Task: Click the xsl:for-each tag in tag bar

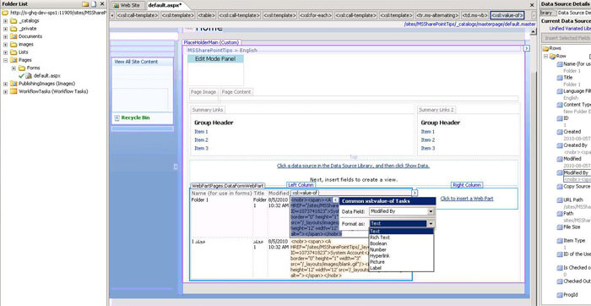Action: 316,15
